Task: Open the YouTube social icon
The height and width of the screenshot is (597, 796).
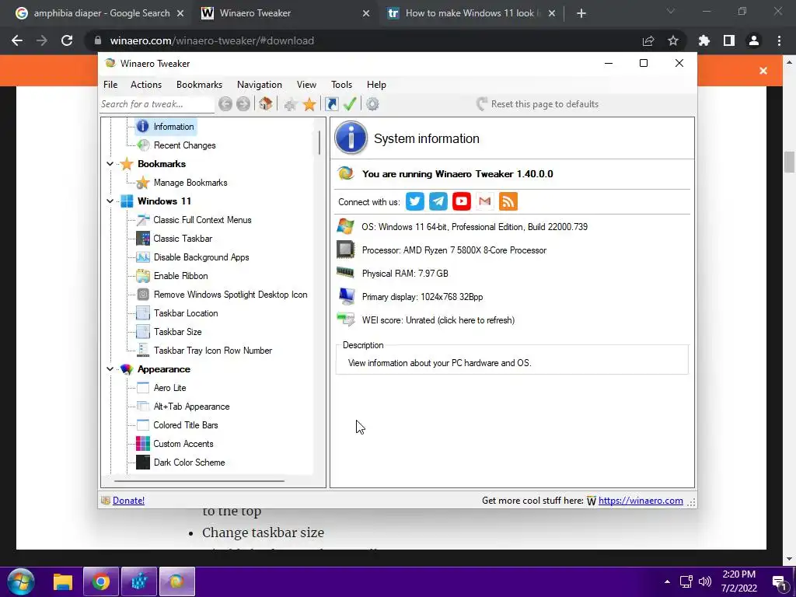Action: pos(462,201)
